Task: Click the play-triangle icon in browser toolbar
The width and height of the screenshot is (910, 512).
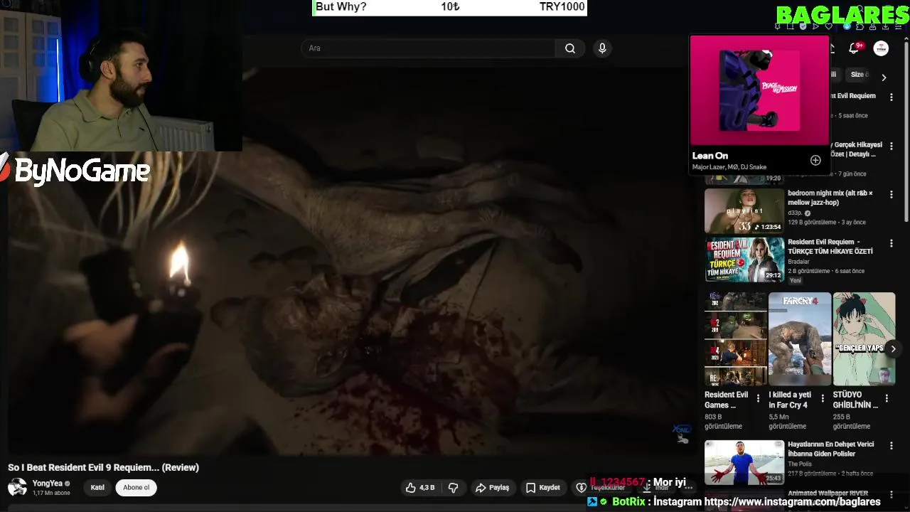Action: coord(815,26)
